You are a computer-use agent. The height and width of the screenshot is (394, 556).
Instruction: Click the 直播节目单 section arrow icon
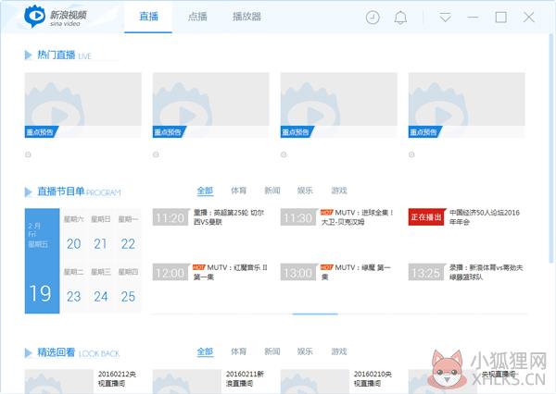point(28,191)
